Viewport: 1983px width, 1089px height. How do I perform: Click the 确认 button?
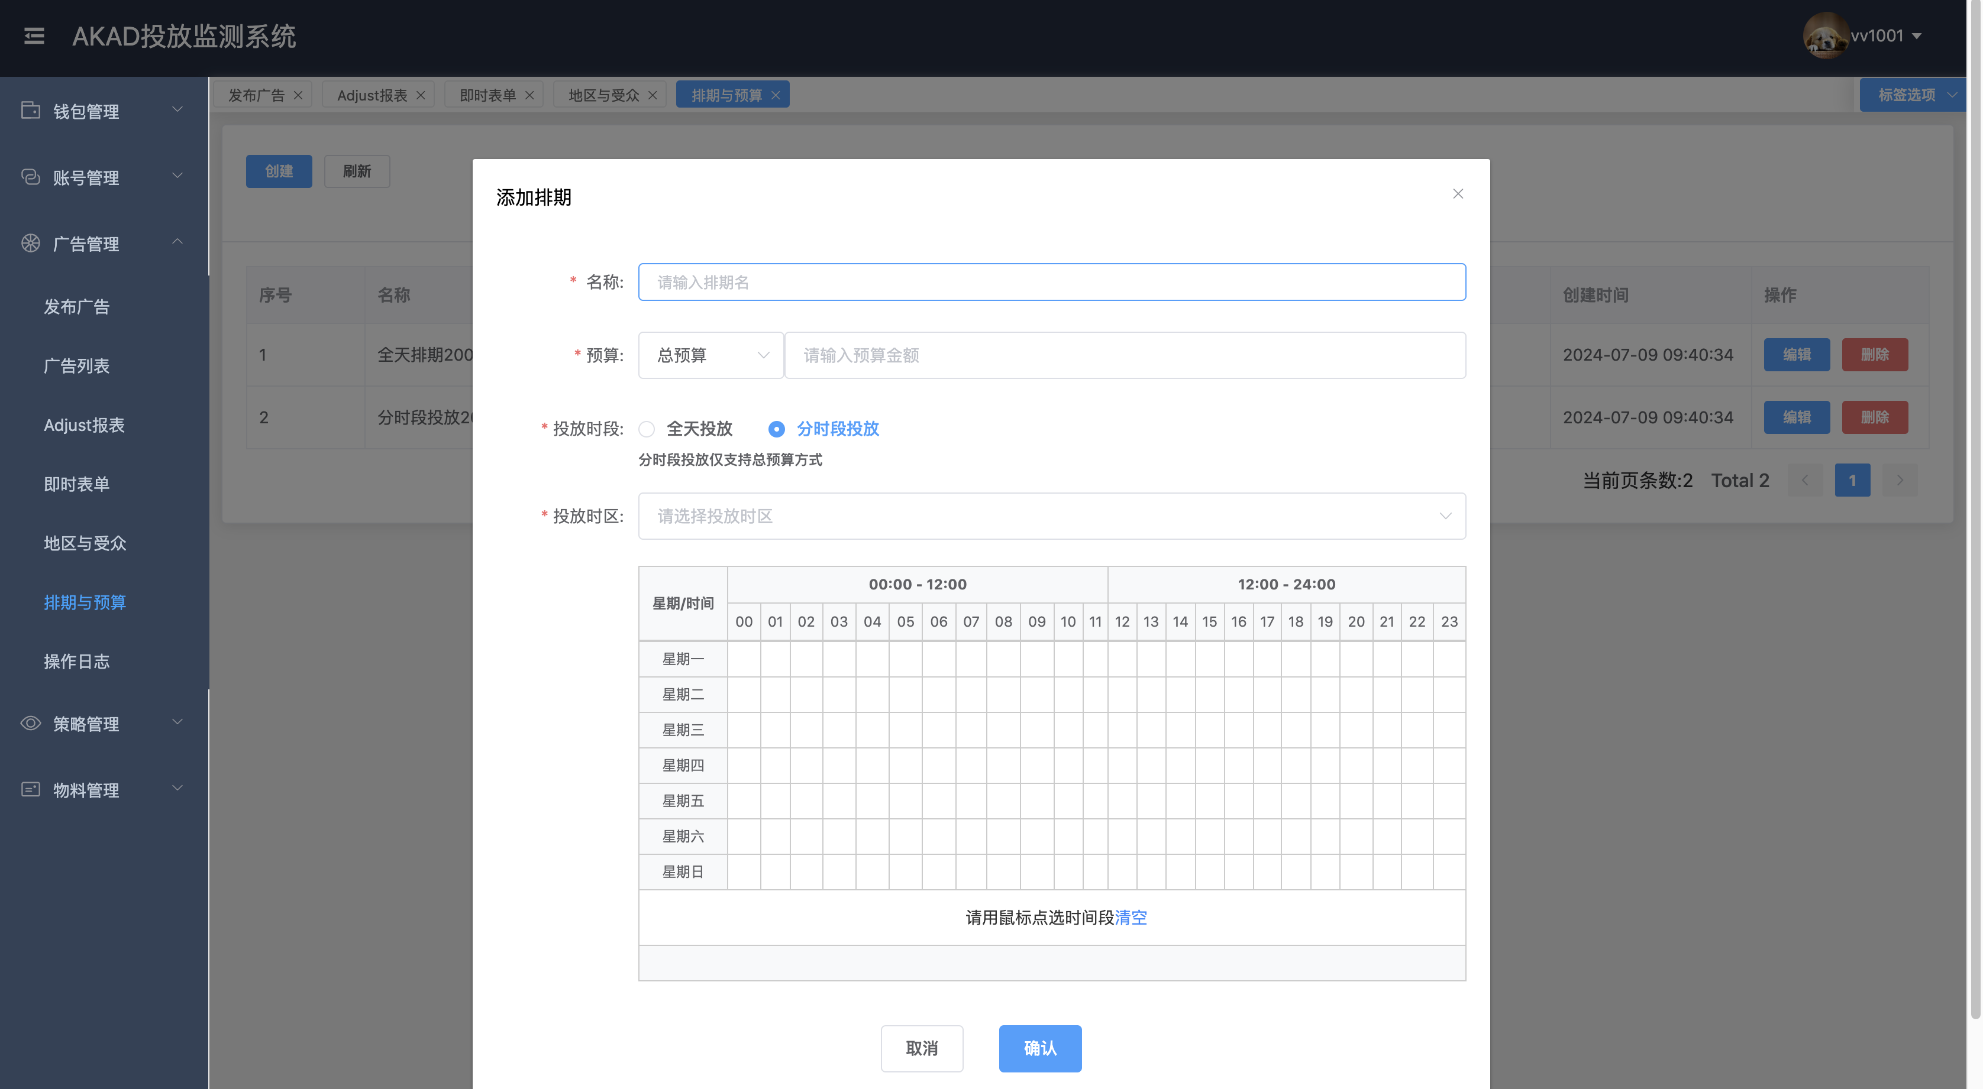[1039, 1048]
